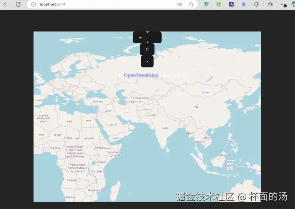Click République démocratique du Congo label
Image resolution: width=295 pixels, height=209 pixels.
(77, 168)
